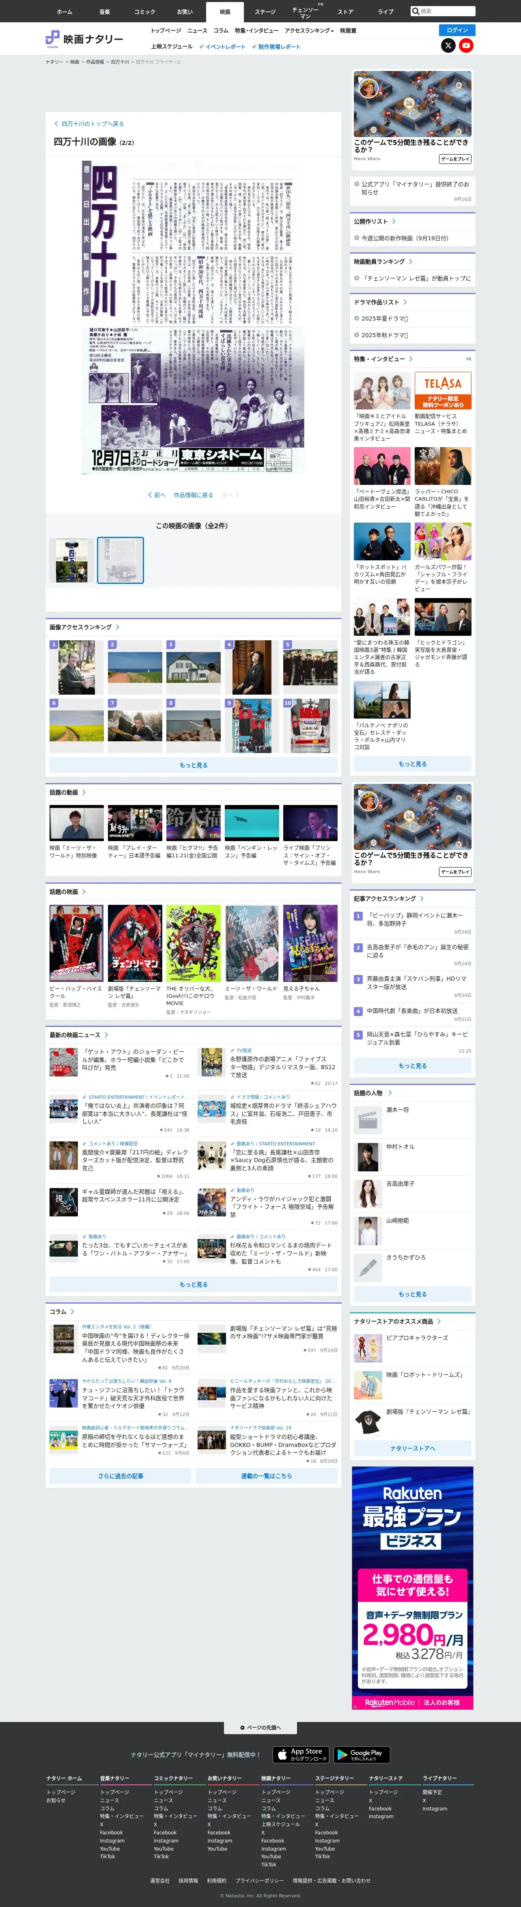Open the App Store download badge
The image size is (521, 1907).
point(301,1754)
